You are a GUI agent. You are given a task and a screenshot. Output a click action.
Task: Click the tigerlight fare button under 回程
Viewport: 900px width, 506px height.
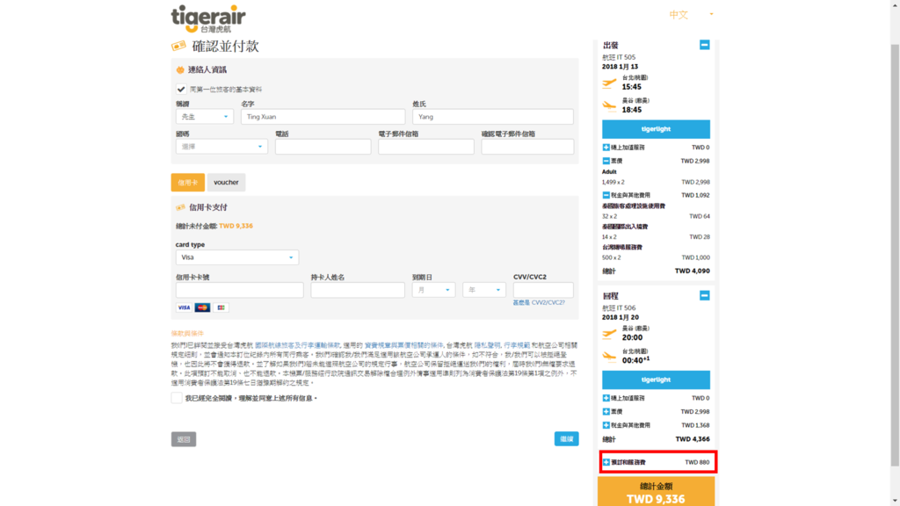coord(656,379)
